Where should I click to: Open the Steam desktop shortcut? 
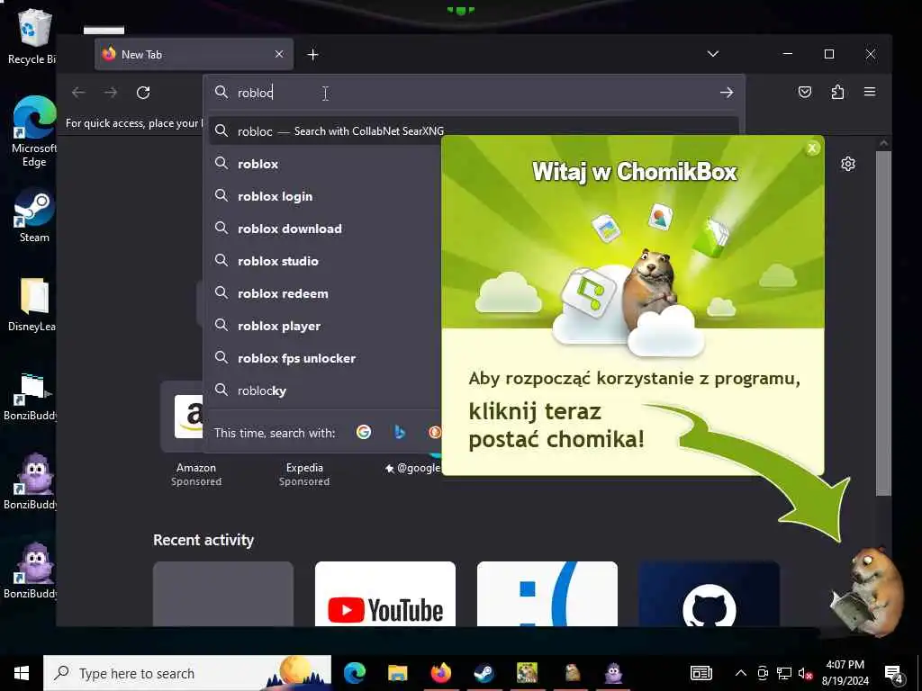click(33, 216)
